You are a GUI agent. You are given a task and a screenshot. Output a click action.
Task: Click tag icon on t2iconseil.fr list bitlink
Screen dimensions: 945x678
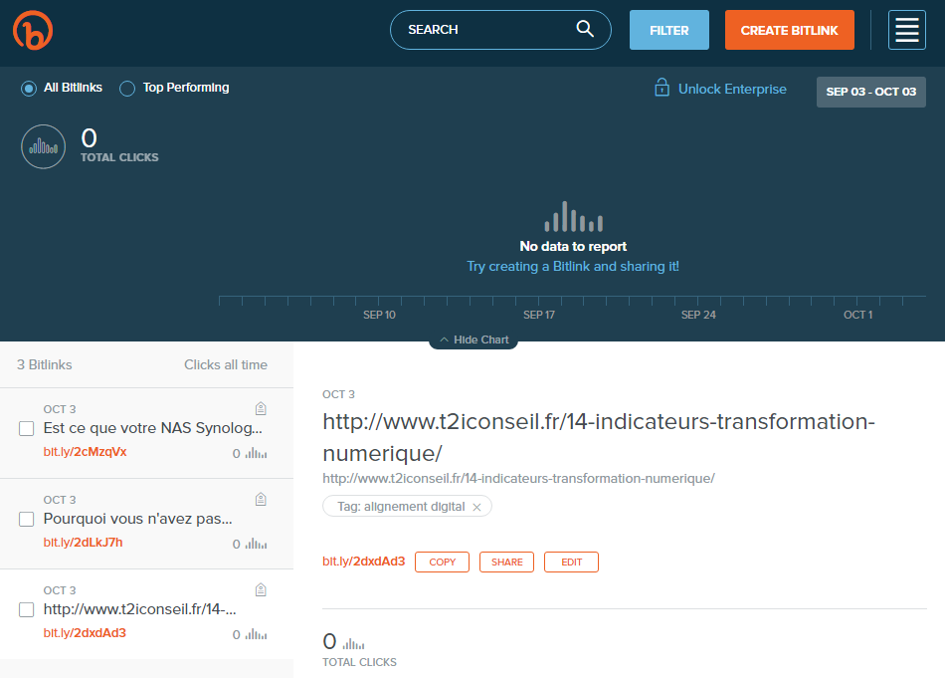[261, 589]
